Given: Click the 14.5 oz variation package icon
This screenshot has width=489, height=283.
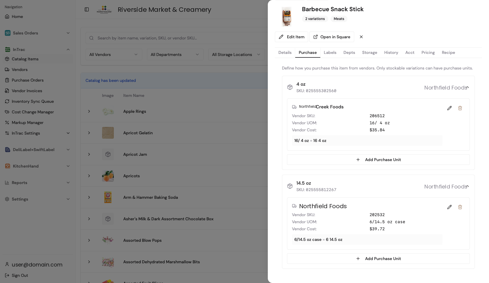Looking at the screenshot, I should pyautogui.click(x=290, y=186).
